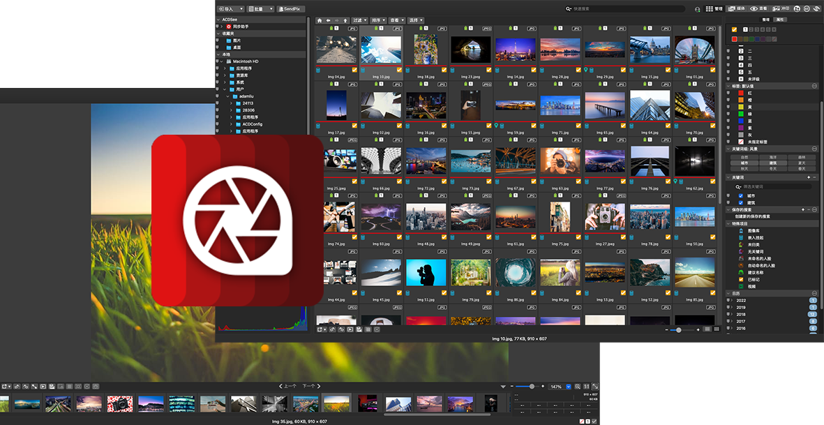
Task: Click the sync assistant (同步助手) icon
Action: (x=228, y=27)
